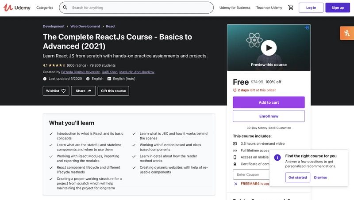The height and width of the screenshot is (200, 354).
Task: Click the 30-Day Money-Back Guarantee text
Action: (269, 128)
